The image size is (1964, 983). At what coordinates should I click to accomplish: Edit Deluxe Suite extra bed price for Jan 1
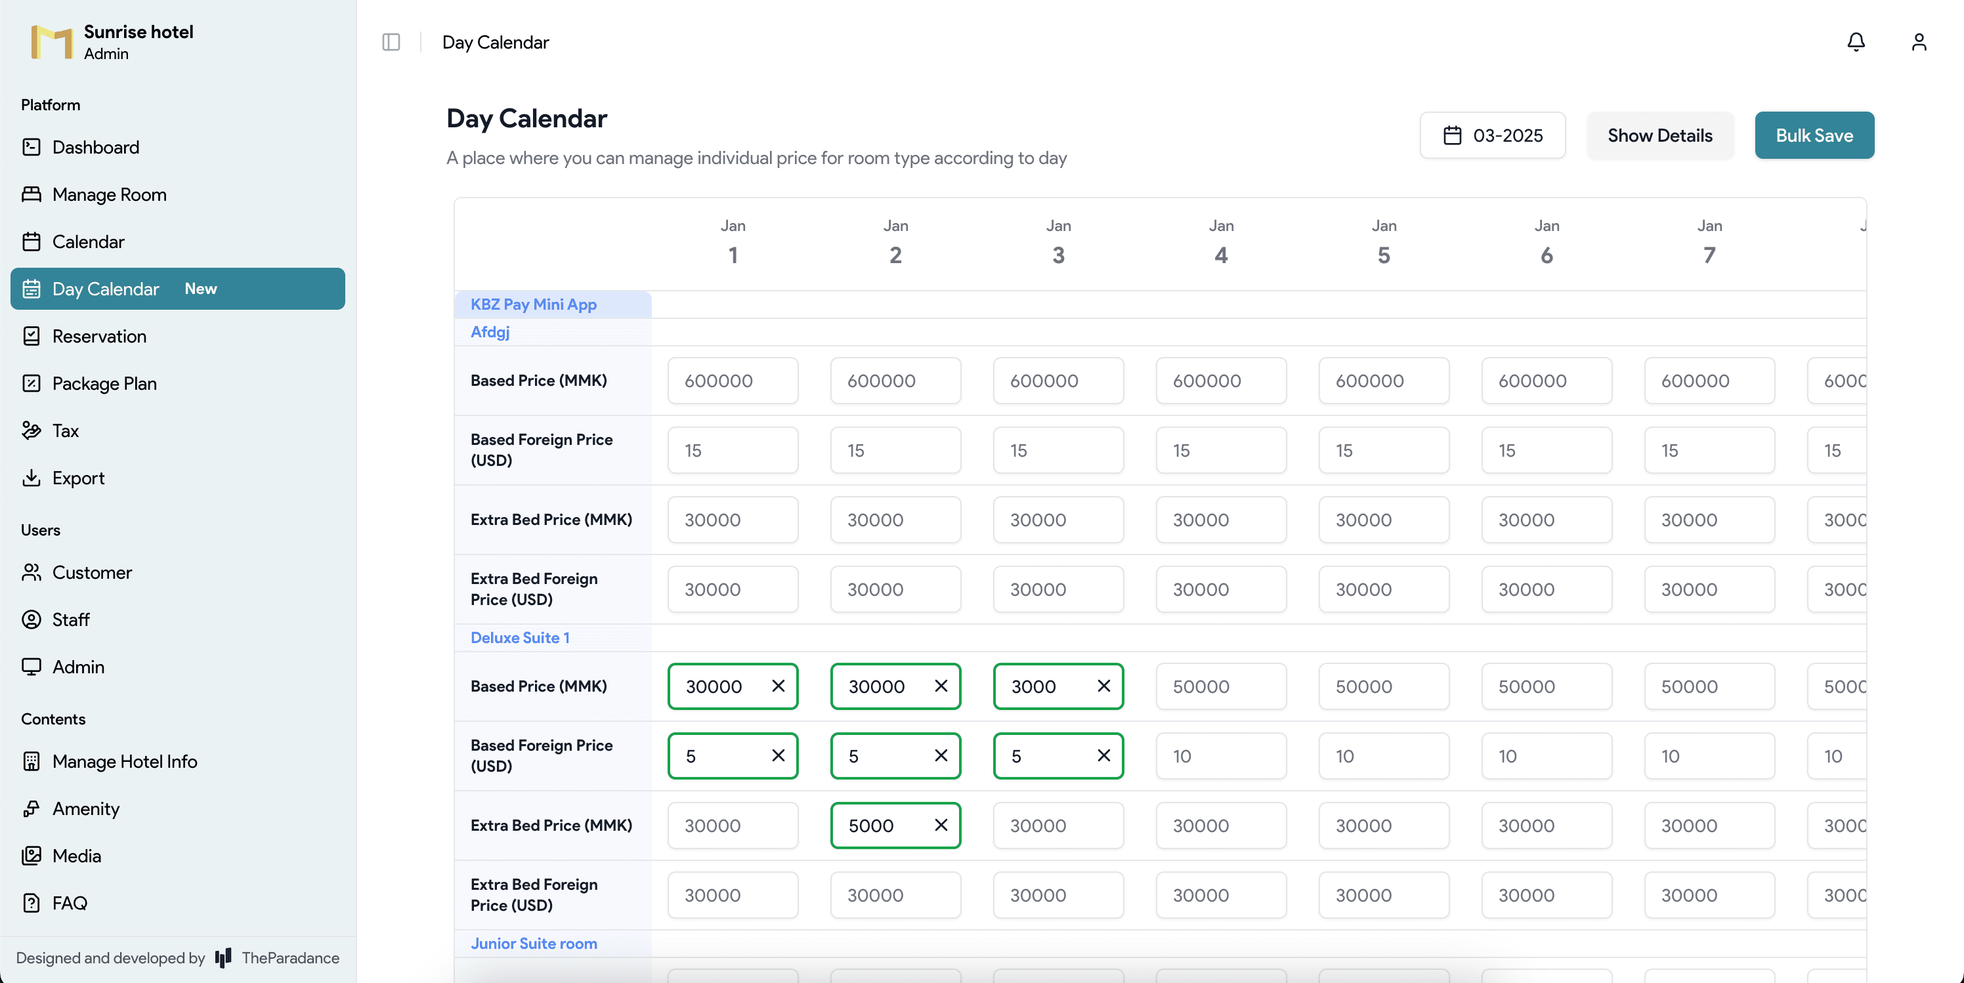point(733,826)
